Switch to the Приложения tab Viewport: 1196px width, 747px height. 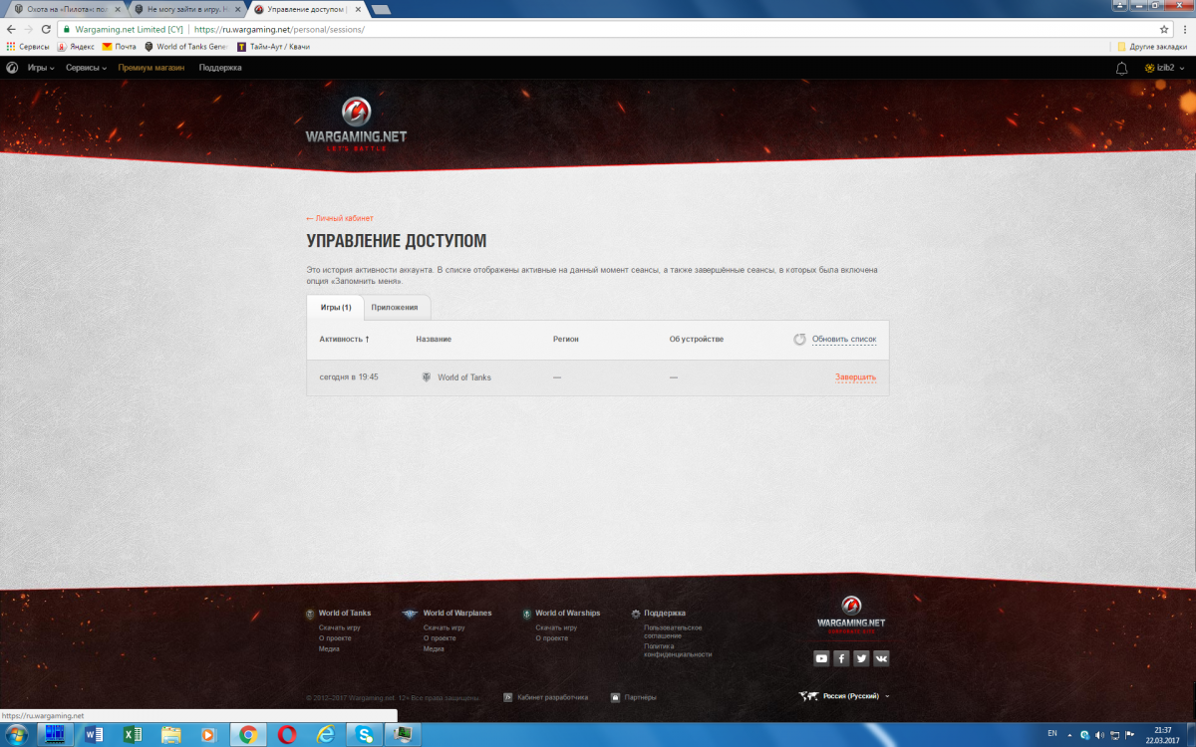[x=395, y=307]
